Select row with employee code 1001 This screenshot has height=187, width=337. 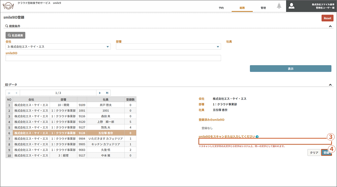click(x=71, y=111)
